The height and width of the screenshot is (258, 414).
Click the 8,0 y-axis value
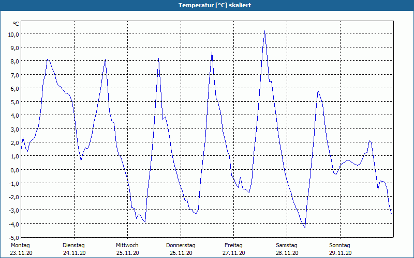pos(14,61)
